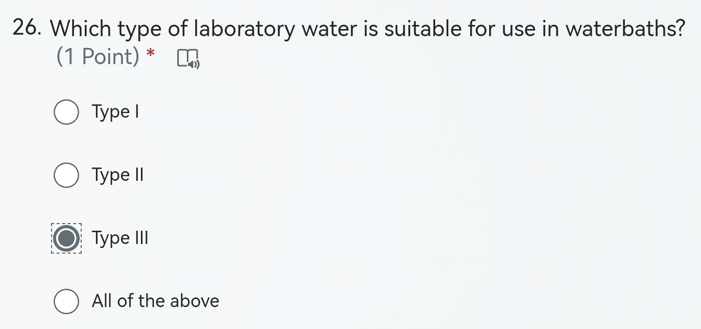Click the red required asterisk
The image size is (701, 329).
(150, 53)
